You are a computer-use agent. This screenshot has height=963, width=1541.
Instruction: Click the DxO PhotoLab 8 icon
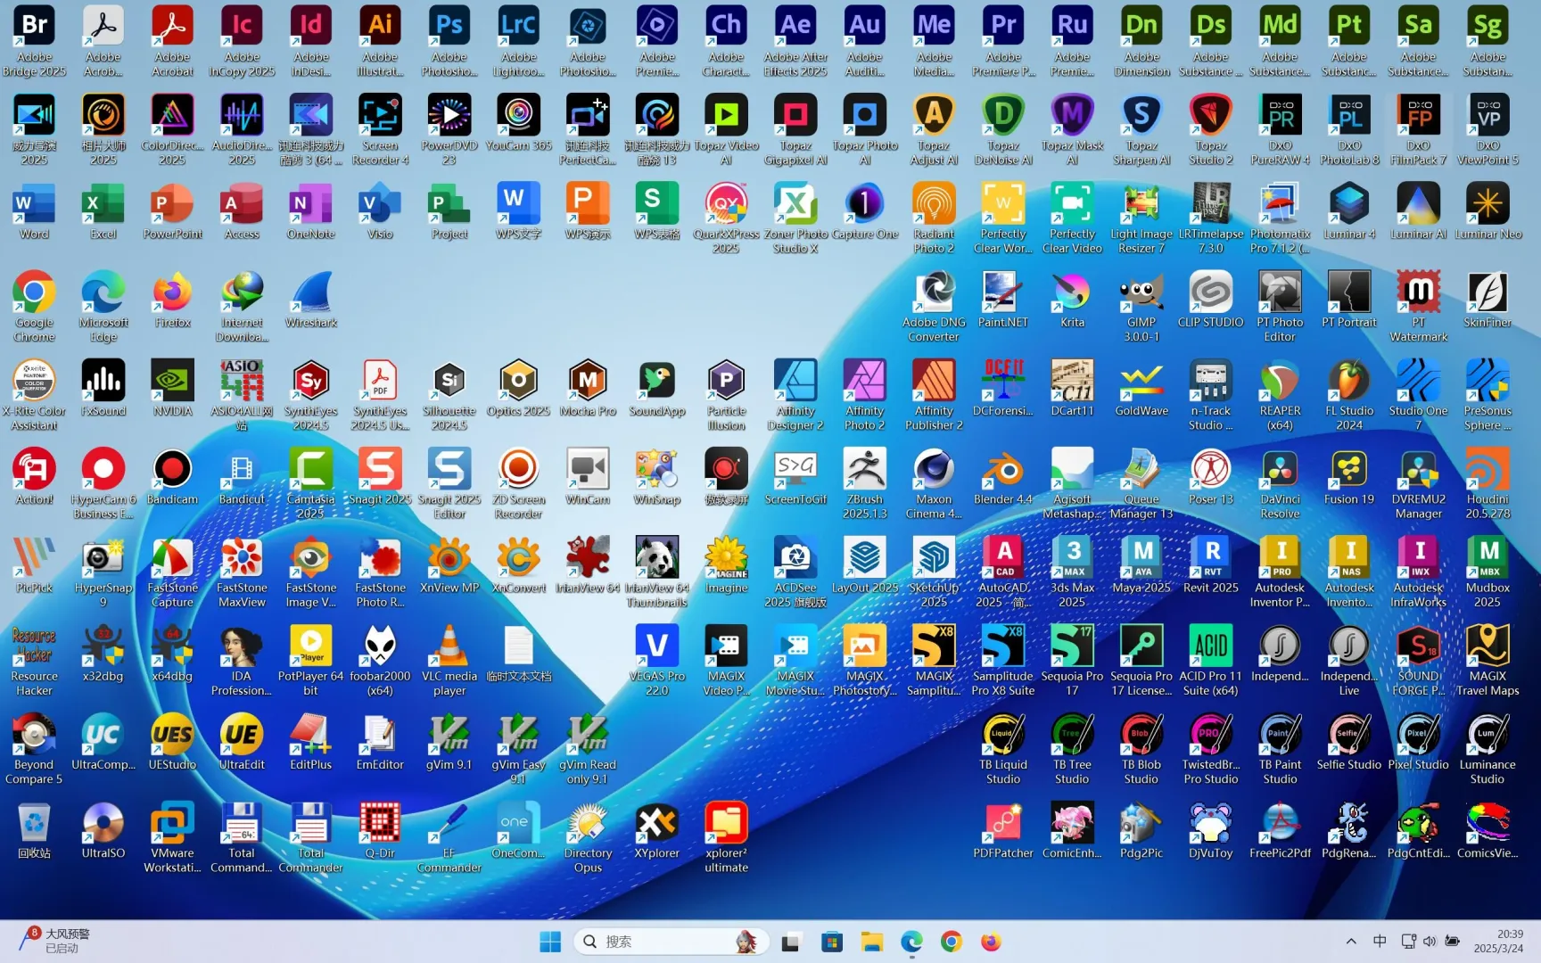pos(1349,129)
